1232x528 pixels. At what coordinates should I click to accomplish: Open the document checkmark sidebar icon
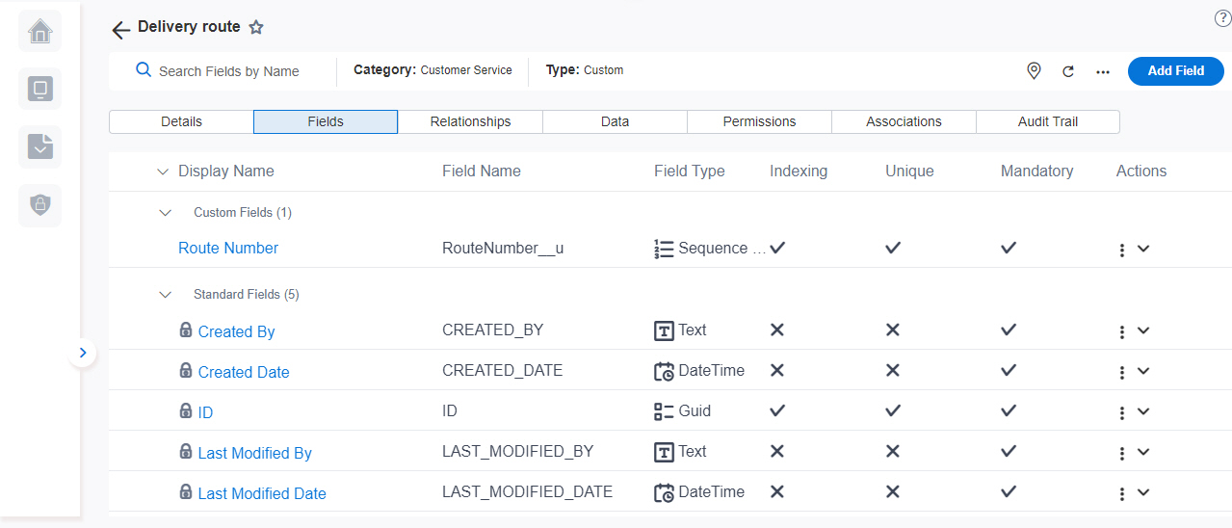tap(40, 147)
